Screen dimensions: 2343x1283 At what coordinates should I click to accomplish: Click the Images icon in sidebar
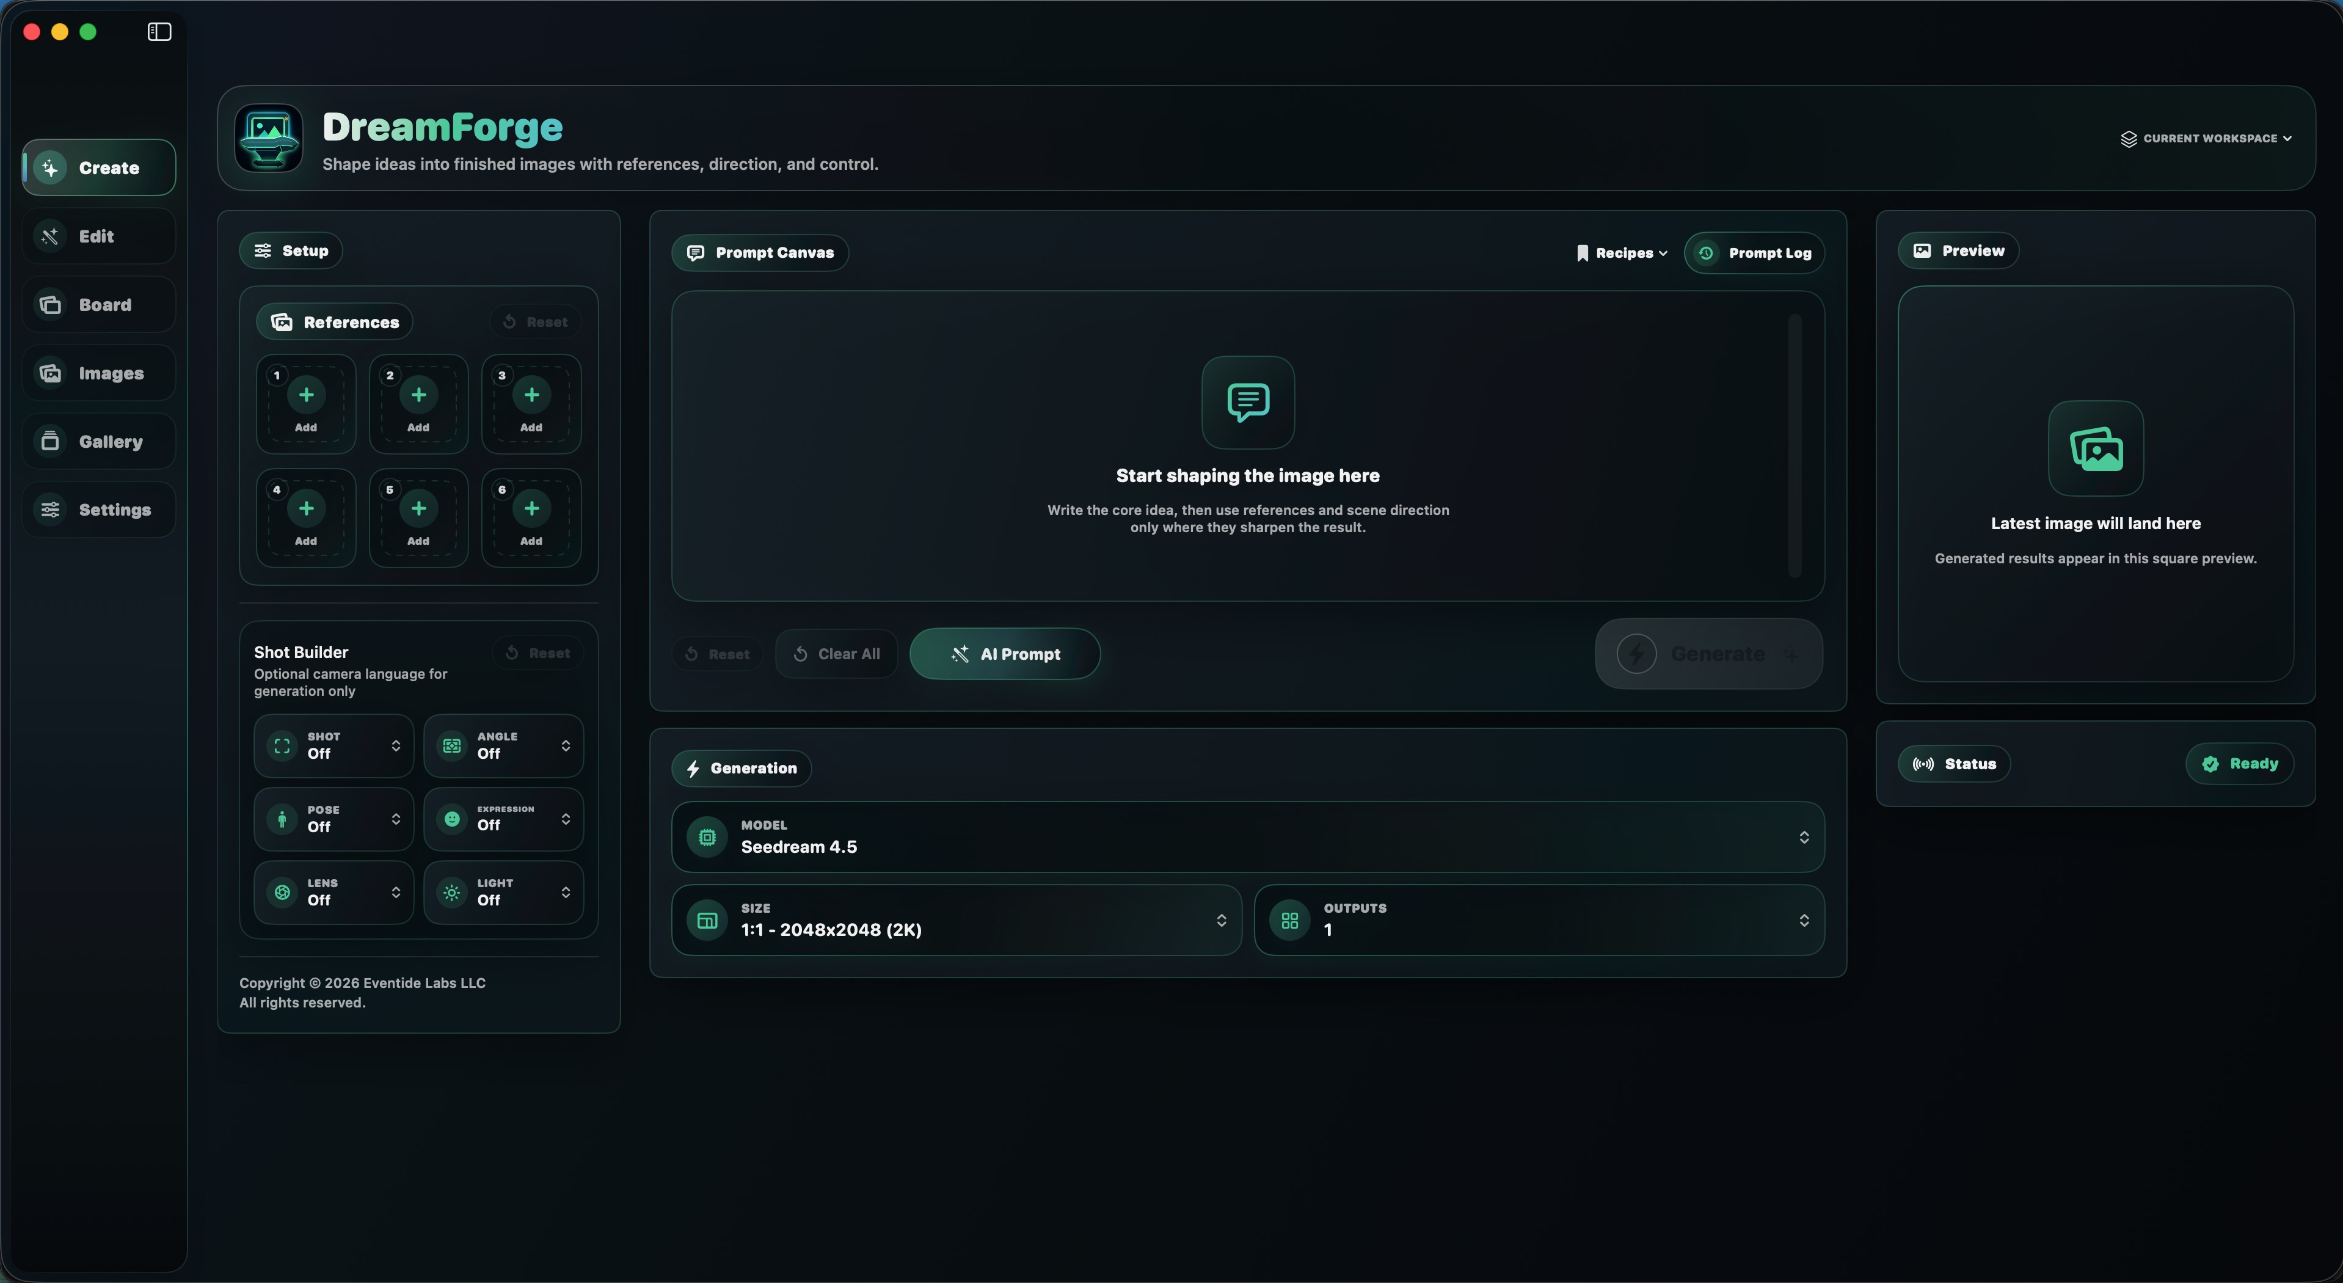click(x=50, y=373)
